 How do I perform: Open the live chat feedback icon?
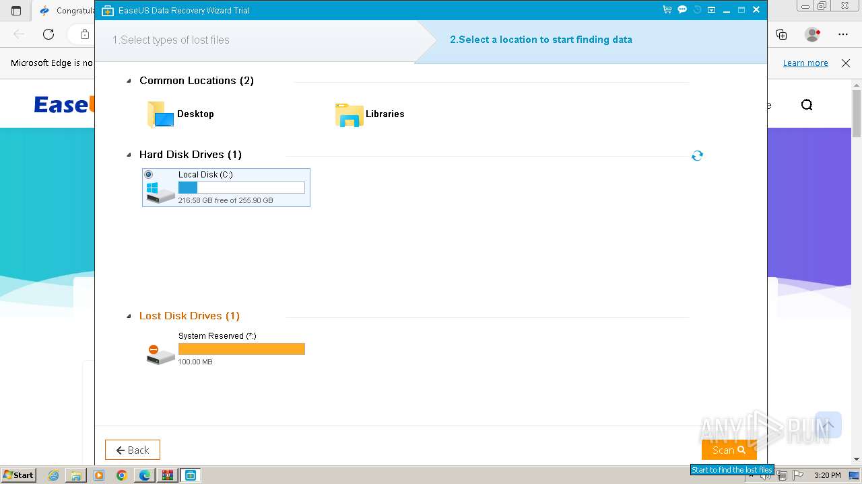click(x=682, y=10)
